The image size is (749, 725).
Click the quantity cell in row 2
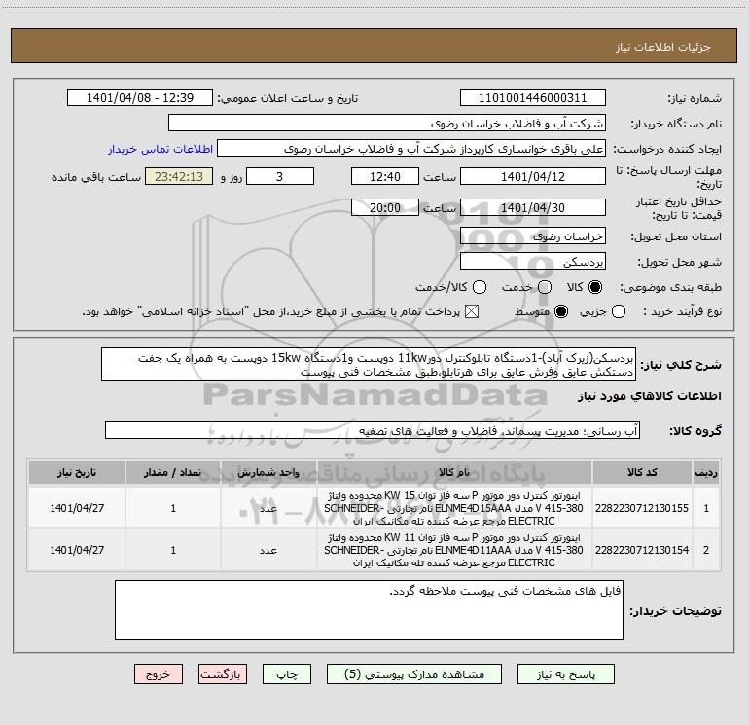click(x=173, y=550)
